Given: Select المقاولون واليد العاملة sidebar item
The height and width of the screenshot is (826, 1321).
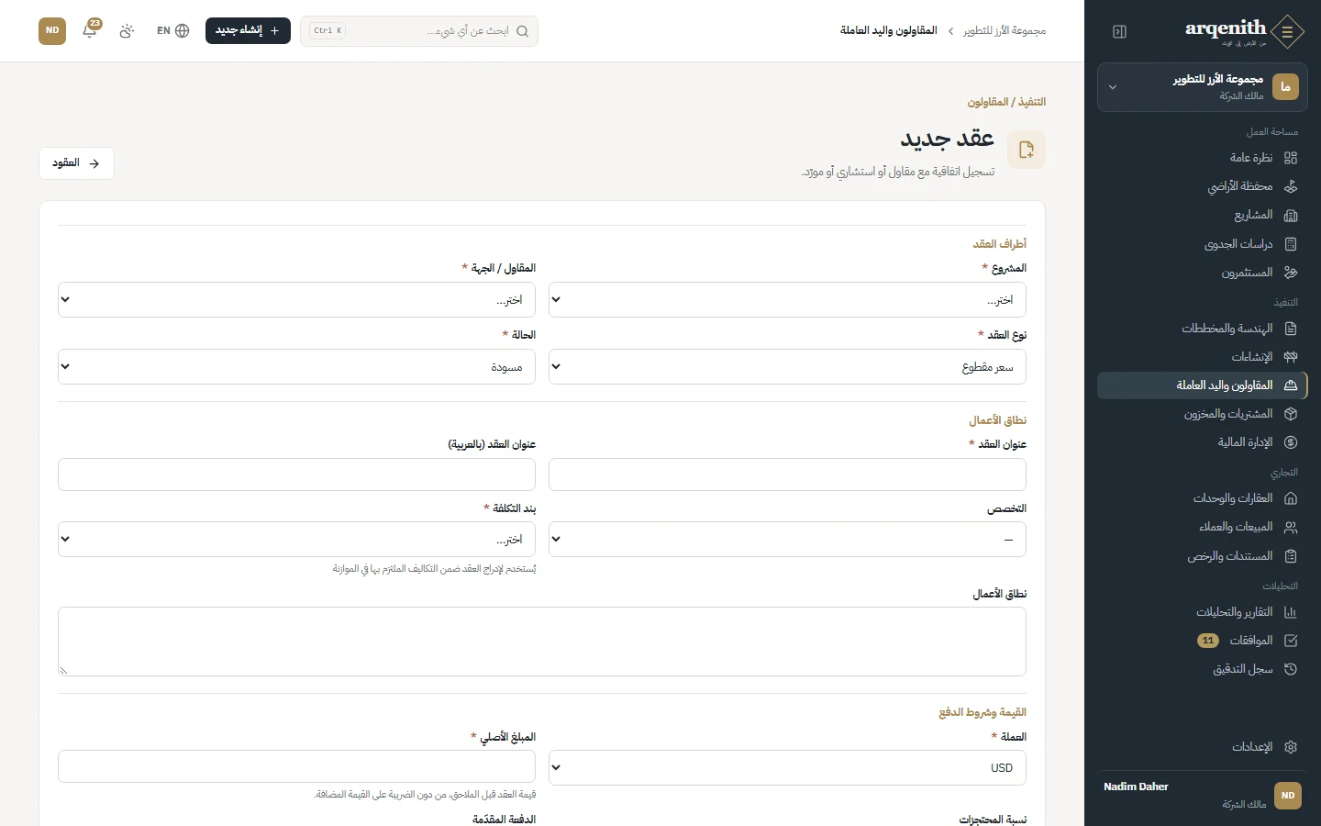Looking at the screenshot, I should click(x=1202, y=385).
